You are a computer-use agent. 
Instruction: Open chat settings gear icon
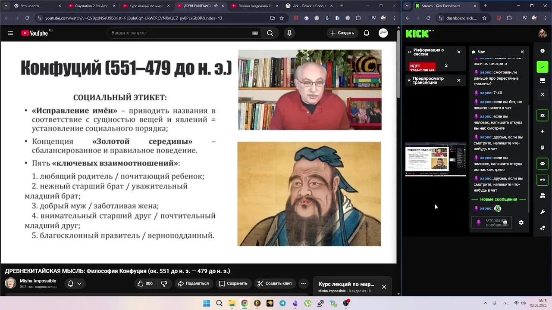(521, 223)
